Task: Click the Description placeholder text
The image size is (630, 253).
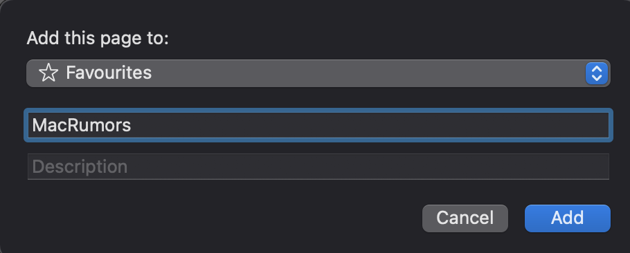Action: [x=80, y=167]
